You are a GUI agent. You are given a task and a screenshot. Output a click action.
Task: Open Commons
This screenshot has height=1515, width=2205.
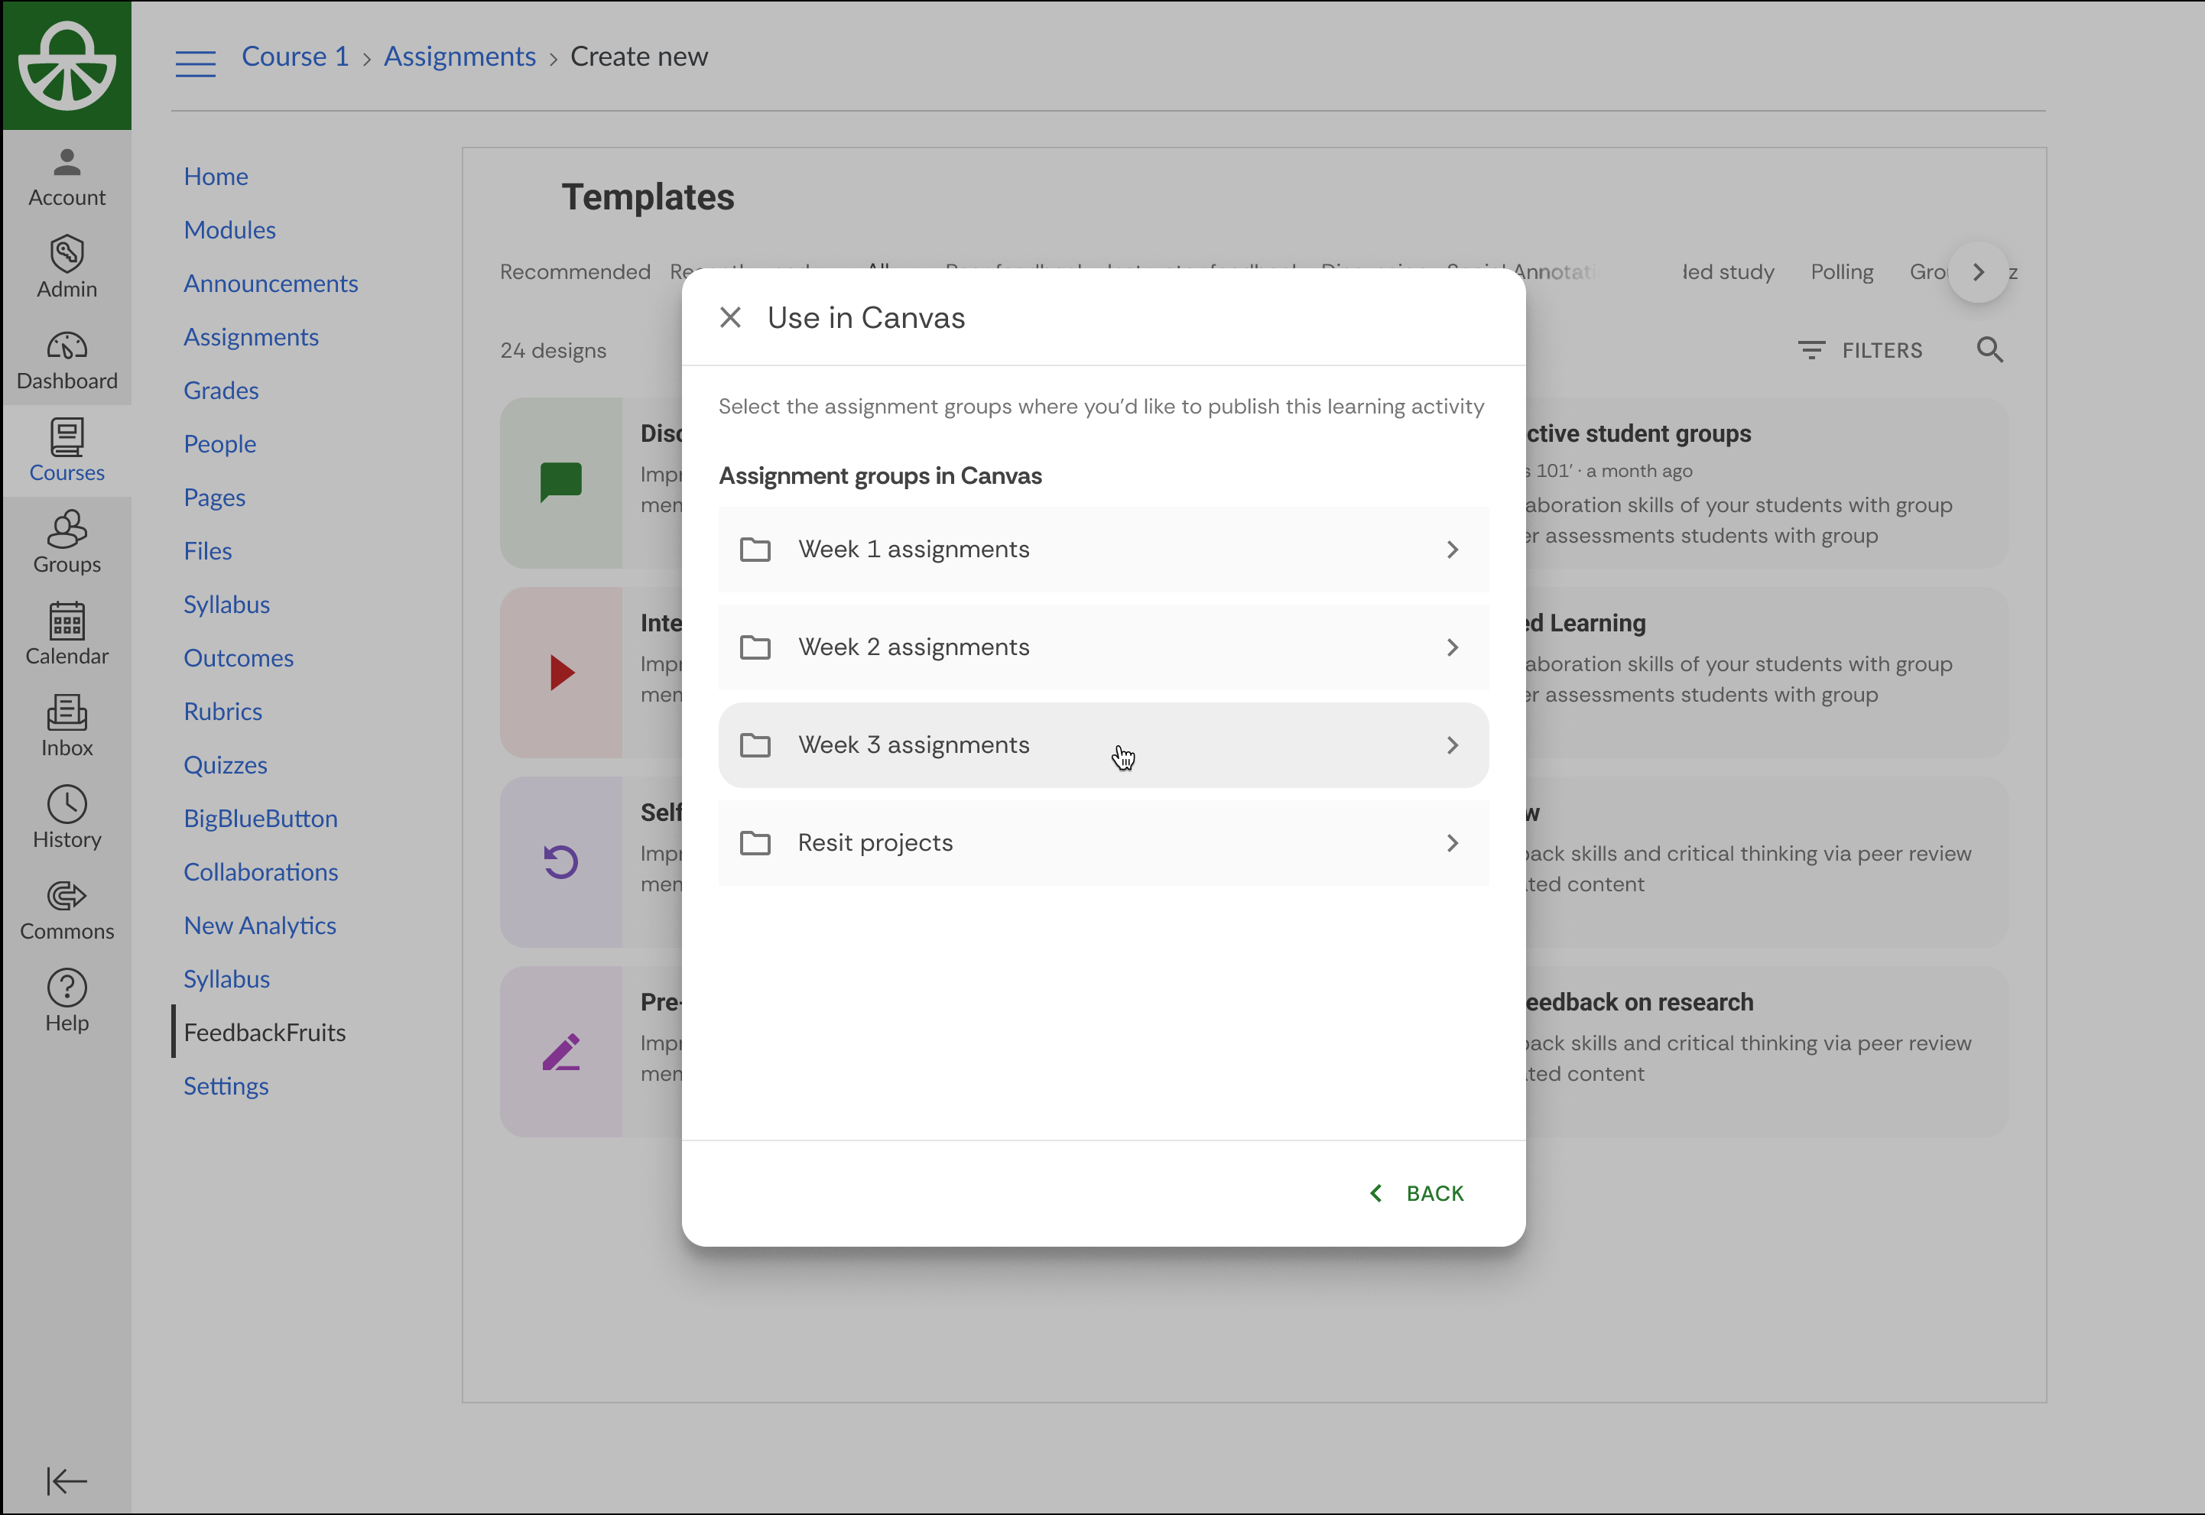[67, 910]
